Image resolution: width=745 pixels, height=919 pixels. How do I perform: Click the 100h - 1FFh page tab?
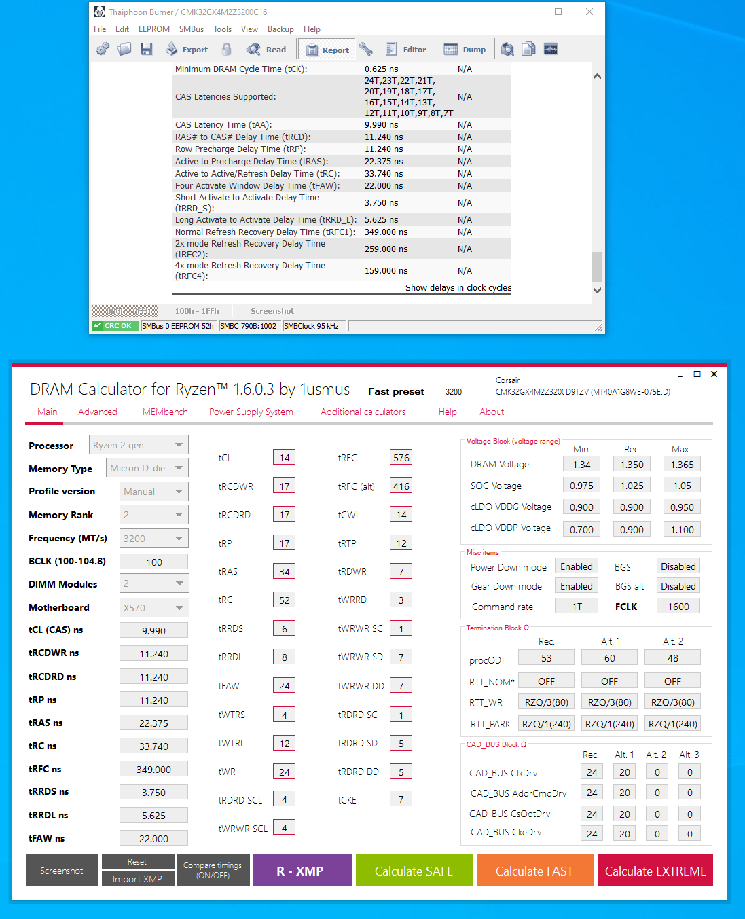pyautogui.click(x=197, y=311)
